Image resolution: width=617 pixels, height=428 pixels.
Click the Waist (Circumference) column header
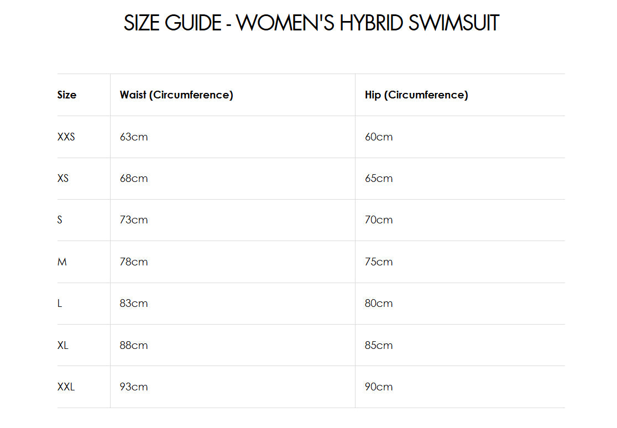[176, 95]
